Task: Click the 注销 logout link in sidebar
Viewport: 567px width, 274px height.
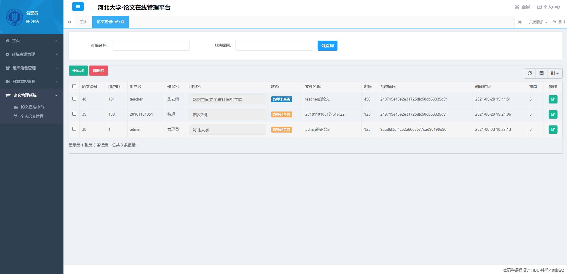Action: pyautogui.click(x=33, y=21)
